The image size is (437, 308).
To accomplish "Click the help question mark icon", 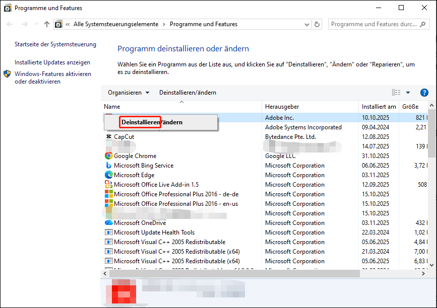I will (x=424, y=93).
